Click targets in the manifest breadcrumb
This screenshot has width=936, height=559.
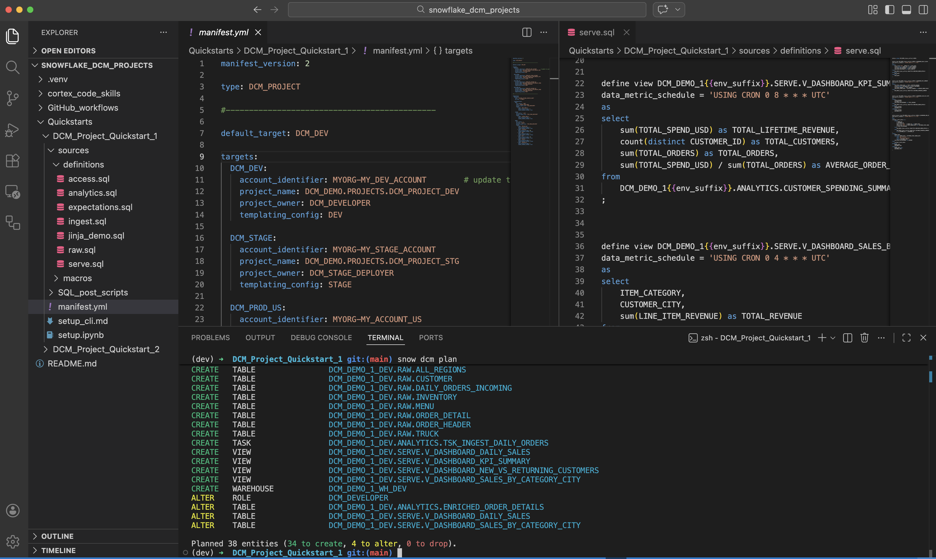pos(458,51)
